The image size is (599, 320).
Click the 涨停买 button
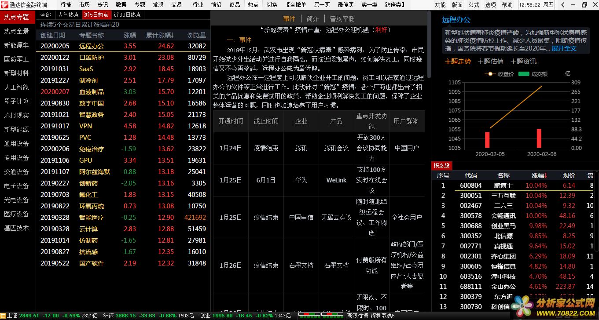345,5
